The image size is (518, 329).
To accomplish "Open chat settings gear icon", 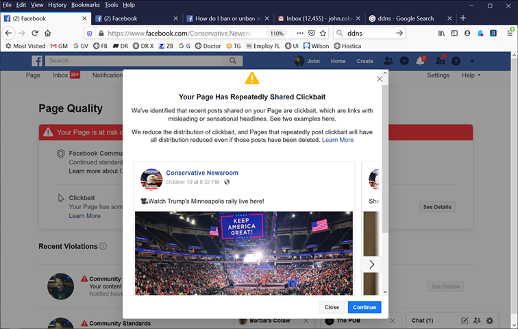I will coord(489,321).
